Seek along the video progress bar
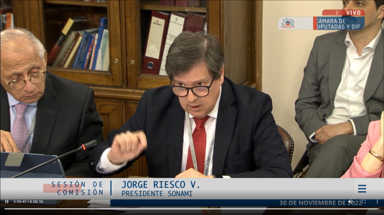Image resolution: width=384 pixels, height=215 pixels. tap(192, 209)
